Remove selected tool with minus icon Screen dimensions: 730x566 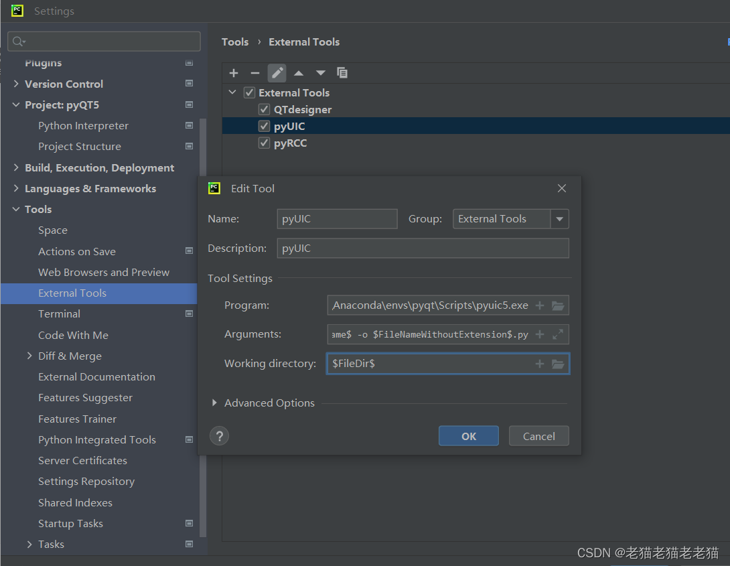[254, 73]
